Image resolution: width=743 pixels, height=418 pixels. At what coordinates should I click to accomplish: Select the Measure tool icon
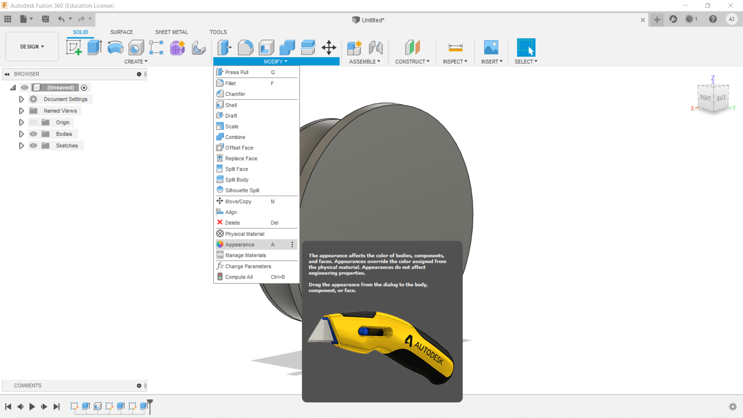coord(455,48)
